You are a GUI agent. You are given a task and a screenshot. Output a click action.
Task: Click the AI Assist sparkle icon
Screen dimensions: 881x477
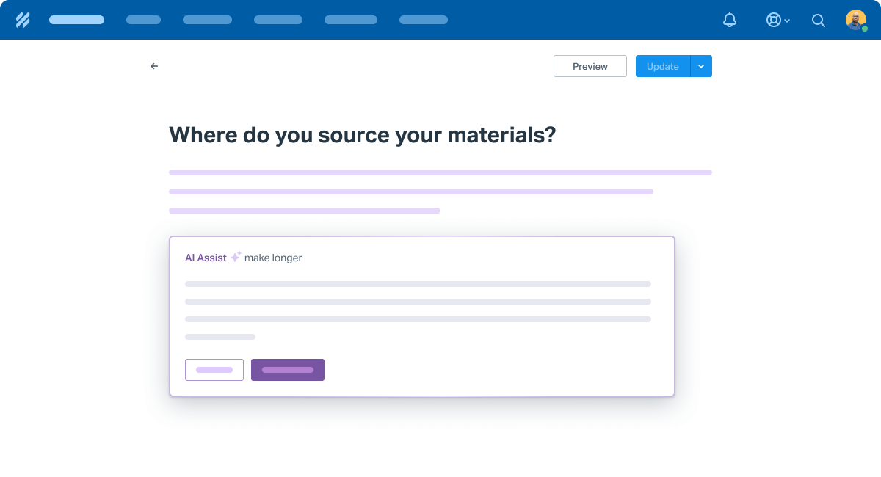coord(236,257)
